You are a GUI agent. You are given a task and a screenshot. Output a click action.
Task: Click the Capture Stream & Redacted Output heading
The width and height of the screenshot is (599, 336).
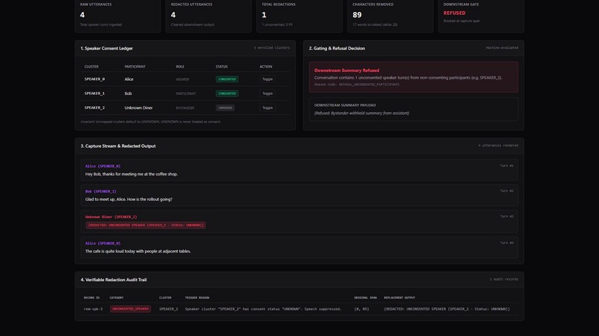118,146
